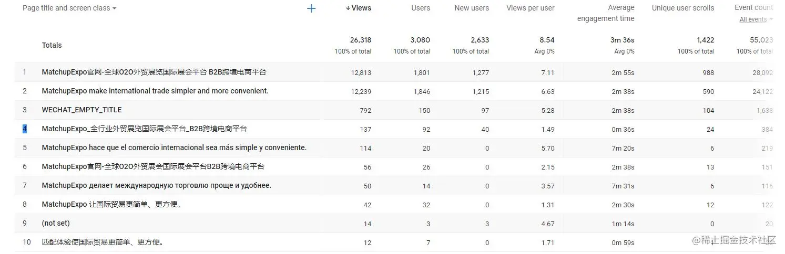Select the WECHAT_EMPTY_TITLE row
Viewport: 785px width, 254px height.
tap(81, 110)
